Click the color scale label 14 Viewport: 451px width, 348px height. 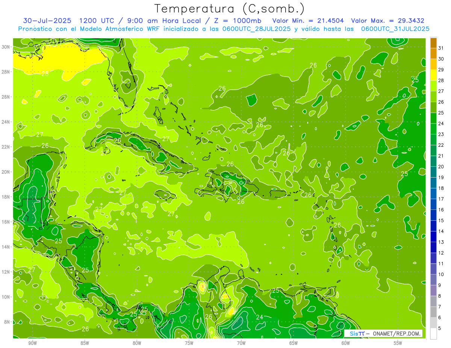coord(441,231)
